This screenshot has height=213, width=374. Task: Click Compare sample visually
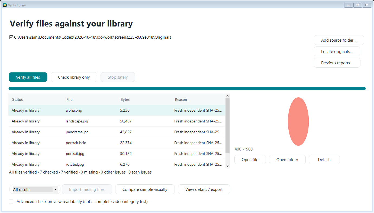[x=145, y=189]
